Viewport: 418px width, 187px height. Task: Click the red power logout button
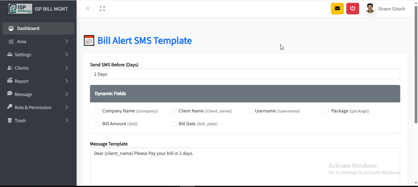352,9
